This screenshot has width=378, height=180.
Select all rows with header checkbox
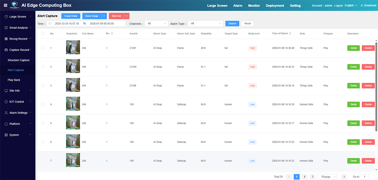[x=43, y=34]
